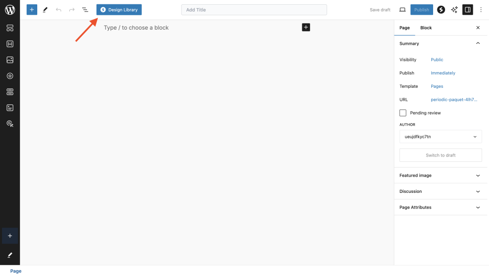Tick the Pending review checkbox
The height and width of the screenshot is (274, 489).
click(403, 113)
